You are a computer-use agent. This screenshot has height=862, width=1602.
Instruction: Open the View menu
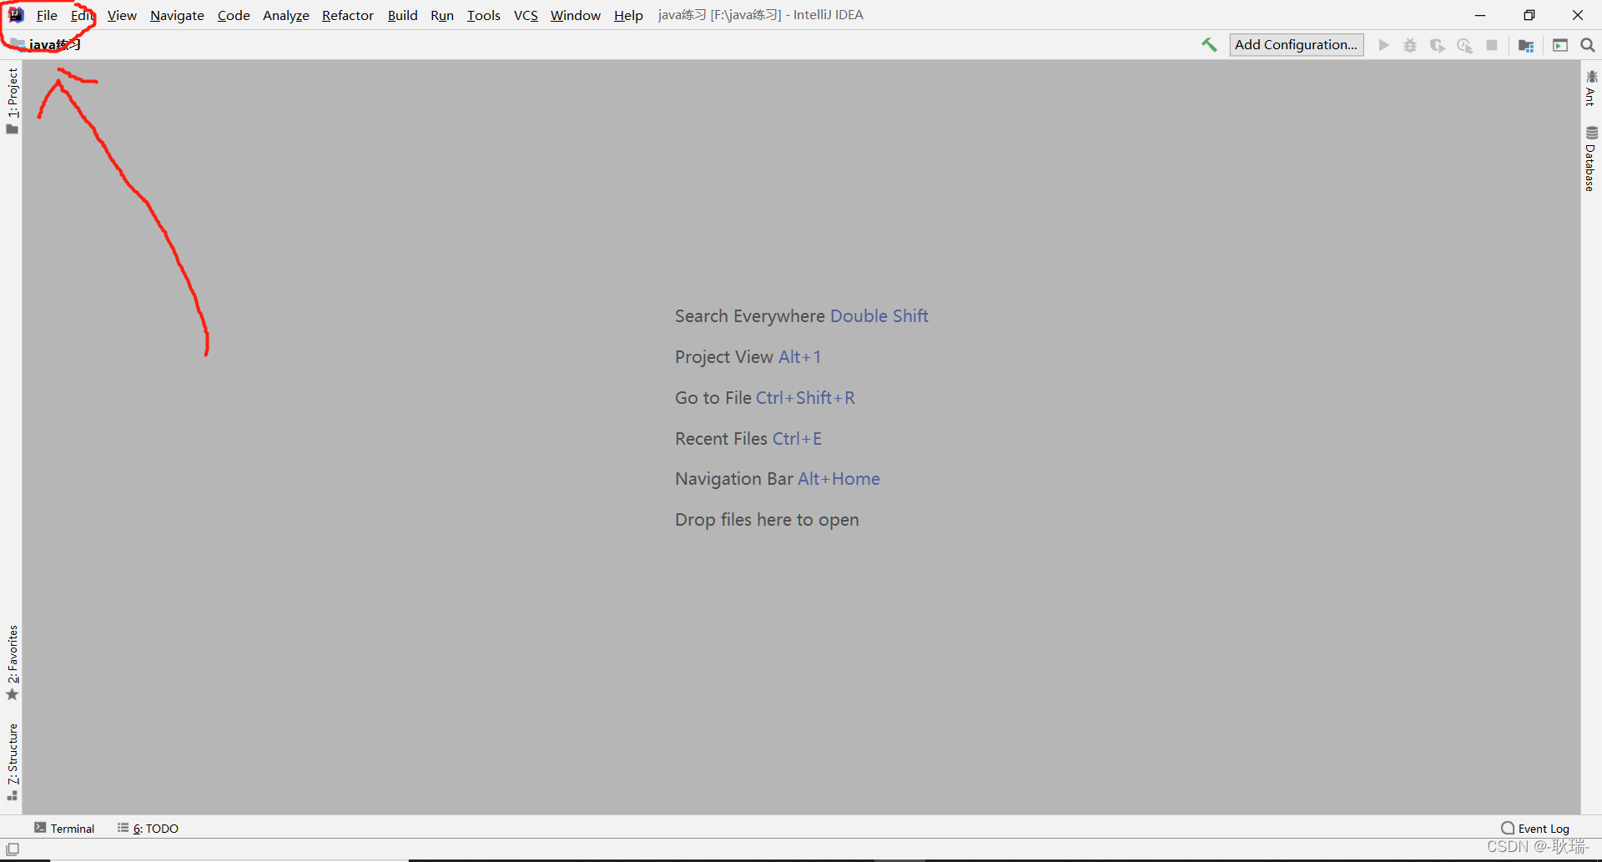click(122, 15)
